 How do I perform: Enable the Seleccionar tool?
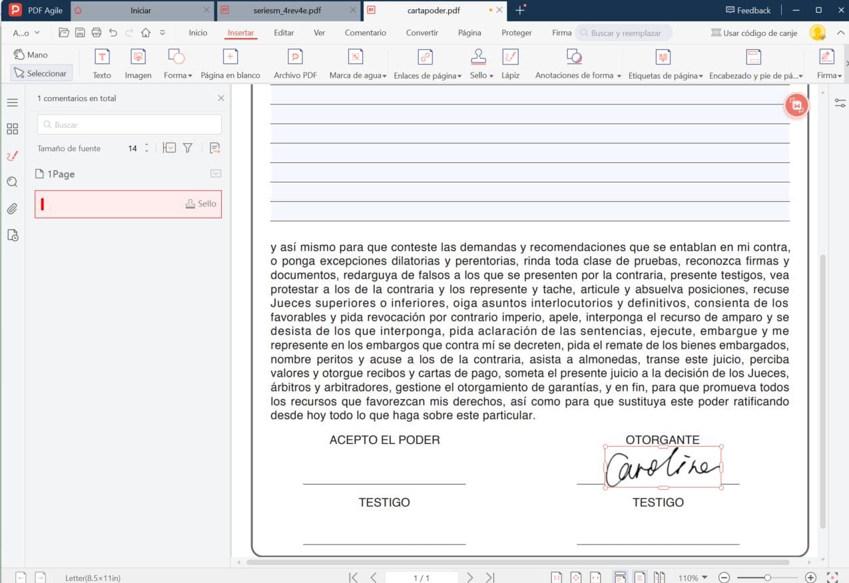coord(41,73)
